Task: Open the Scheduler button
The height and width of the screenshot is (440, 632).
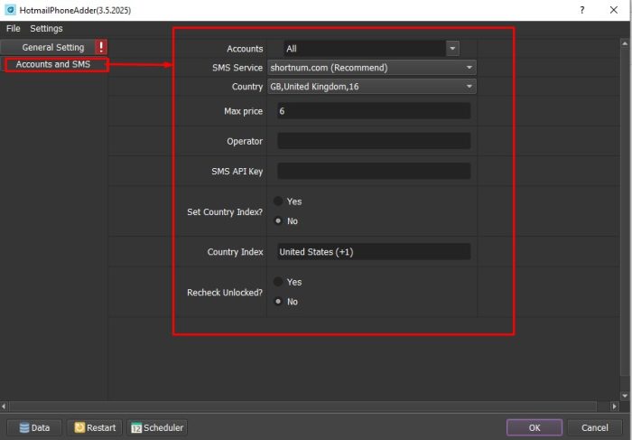Action: pyautogui.click(x=157, y=427)
